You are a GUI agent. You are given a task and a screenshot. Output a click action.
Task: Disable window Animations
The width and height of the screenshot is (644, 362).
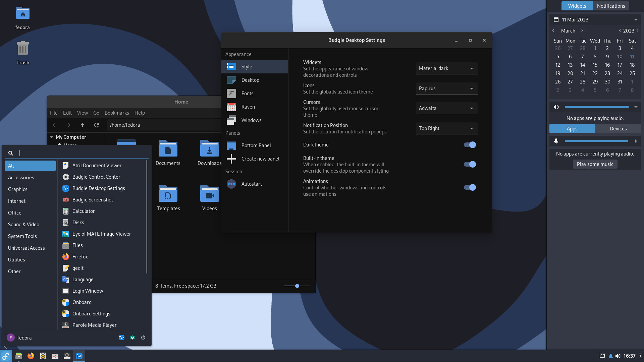point(470,187)
